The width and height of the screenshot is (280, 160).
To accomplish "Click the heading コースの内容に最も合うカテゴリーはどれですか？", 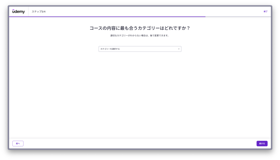I will point(140,28).
